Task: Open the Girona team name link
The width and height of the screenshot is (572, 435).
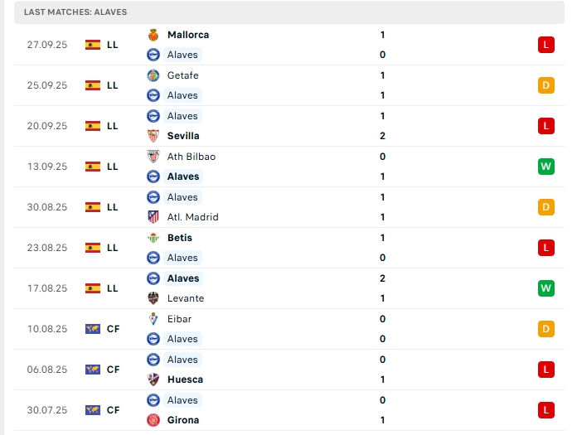Action: tap(182, 420)
